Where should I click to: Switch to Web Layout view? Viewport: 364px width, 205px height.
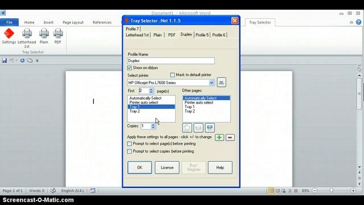tap(283, 191)
